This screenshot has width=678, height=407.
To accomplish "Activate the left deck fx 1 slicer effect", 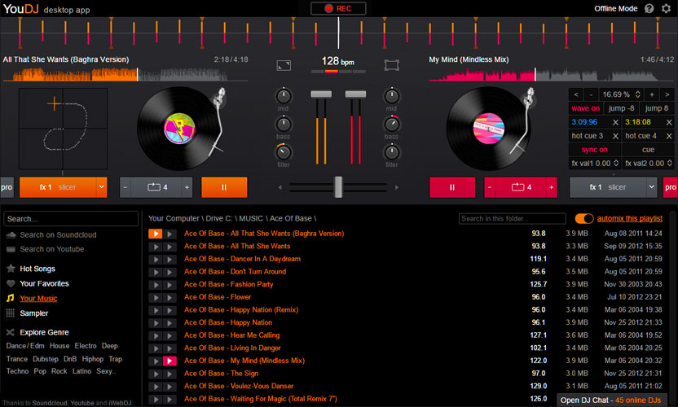I will coord(58,187).
